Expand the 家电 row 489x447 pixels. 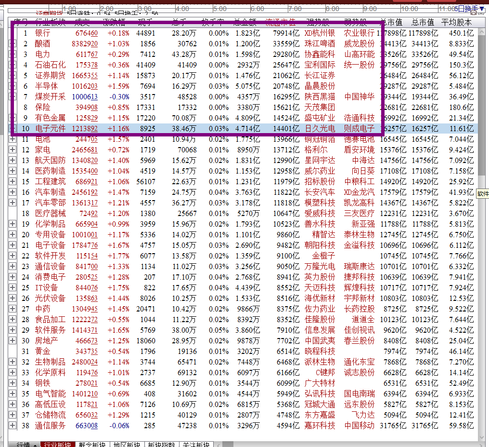point(12,150)
